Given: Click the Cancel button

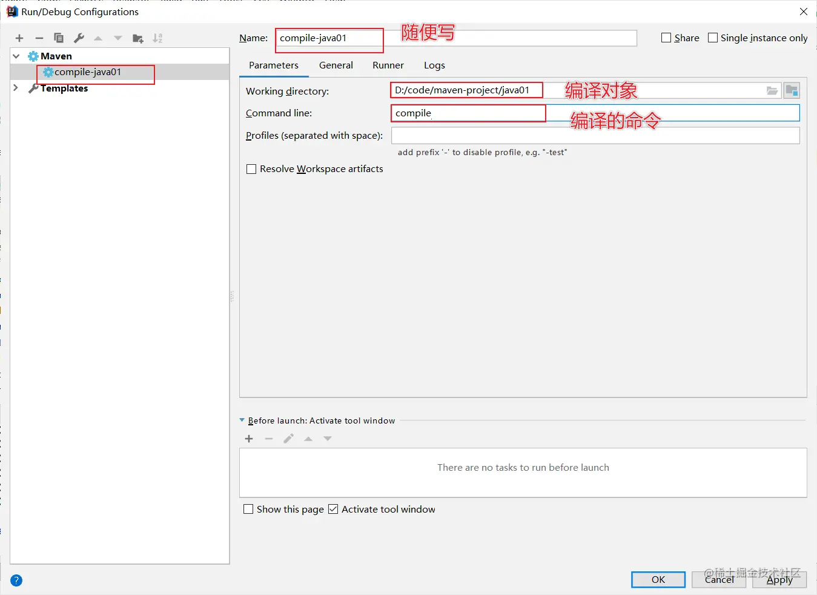Looking at the screenshot, I should (x=719, y=580).
